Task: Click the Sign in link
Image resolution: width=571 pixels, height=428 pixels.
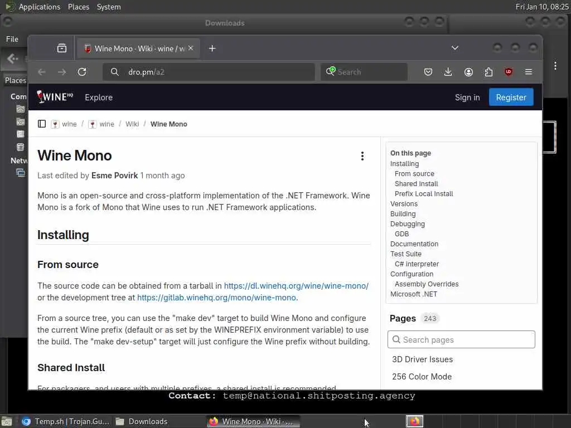Action: coord(467,98)
